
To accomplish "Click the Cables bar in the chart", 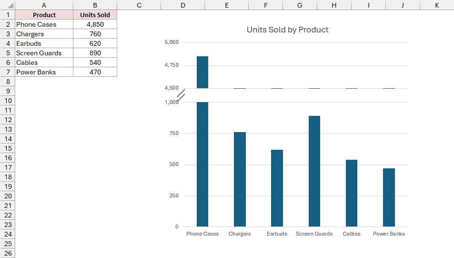I will pyautogui.click(x=352, y=193).
